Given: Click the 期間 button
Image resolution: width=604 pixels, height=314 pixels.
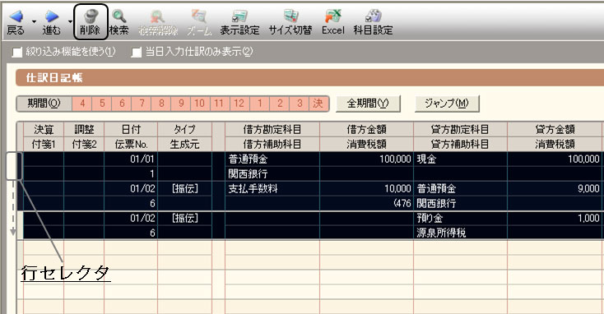Looking at the screenshot, I should click(x=44, y=104).
